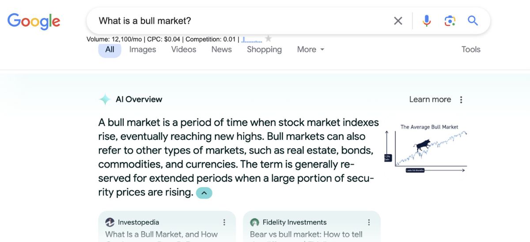Click the Learn more link
This screenshot has width=530, height=242.
pyautogui.click(x=430, y=99)
